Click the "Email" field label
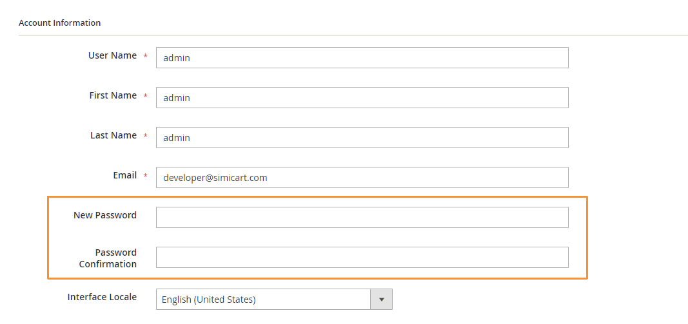688x324 pixels. pyautogui.click(x=124, y=175)
